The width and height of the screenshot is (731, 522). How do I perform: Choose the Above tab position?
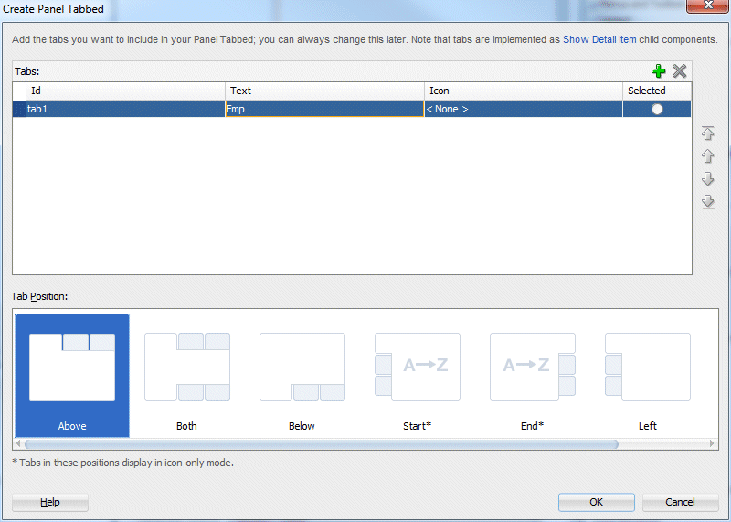pyautogui.click(x=72, y=376)
